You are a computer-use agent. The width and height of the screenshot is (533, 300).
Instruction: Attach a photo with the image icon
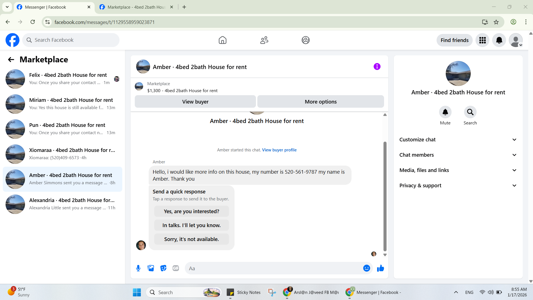[x=151, y=268]
